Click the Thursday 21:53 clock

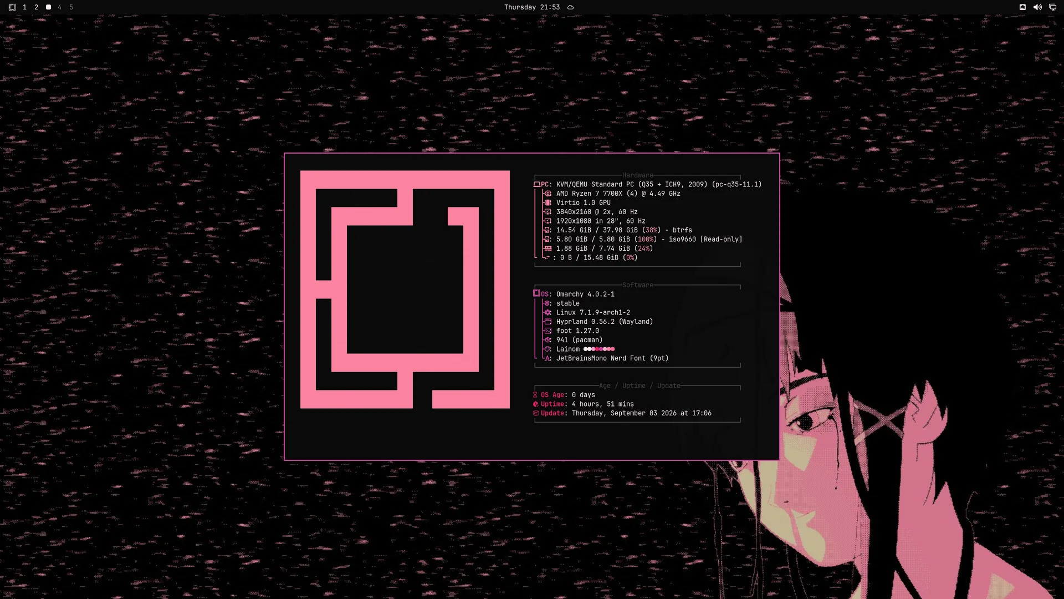tap(531, 7)
